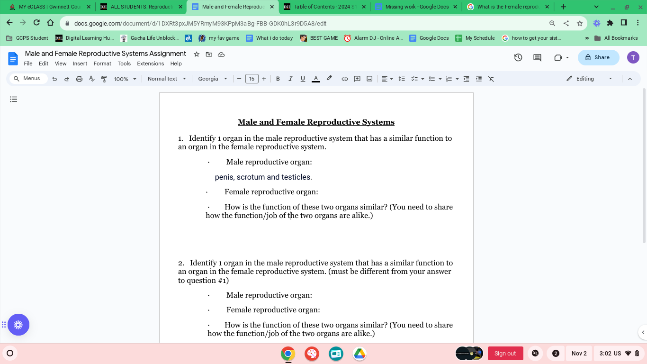Open text alignment dropdown
Screen dimensions: 647x364
(x=387, y=79)
